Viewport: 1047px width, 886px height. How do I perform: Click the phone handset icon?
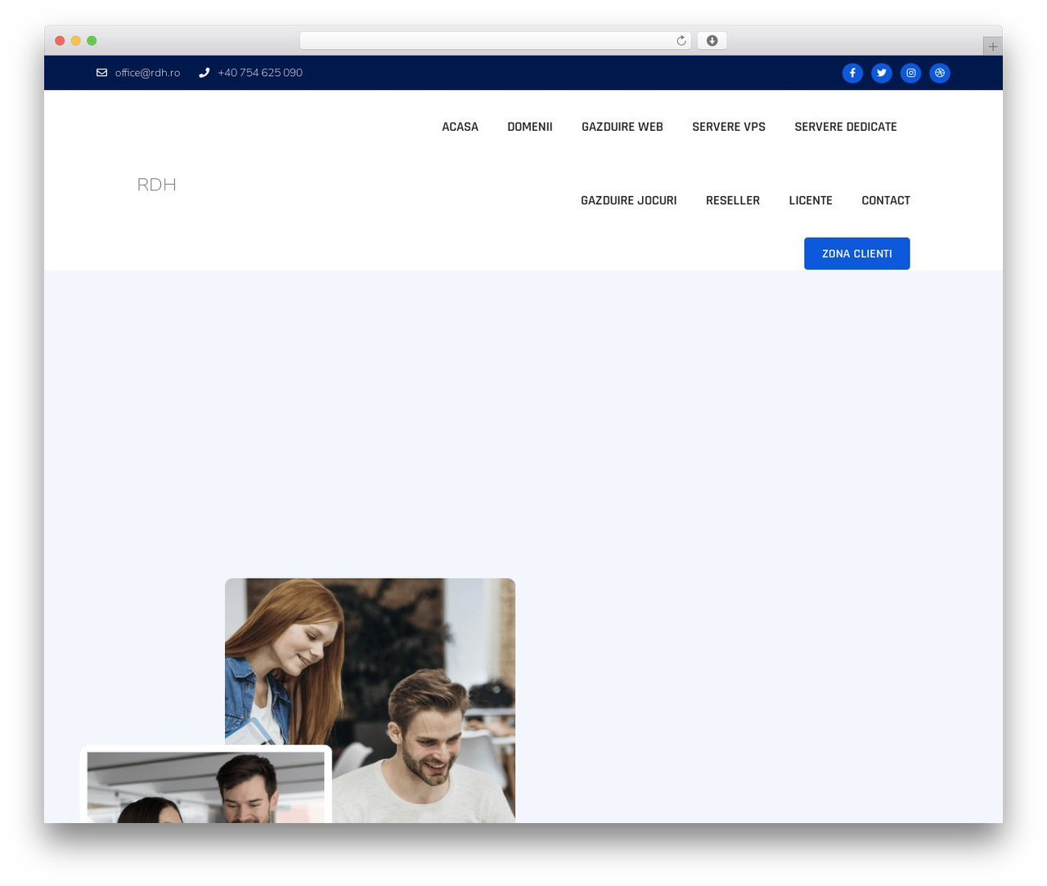(x=204, y=73)
